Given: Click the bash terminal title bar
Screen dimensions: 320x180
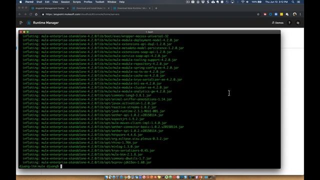Looking at the screenshot, I should (149, 32).
